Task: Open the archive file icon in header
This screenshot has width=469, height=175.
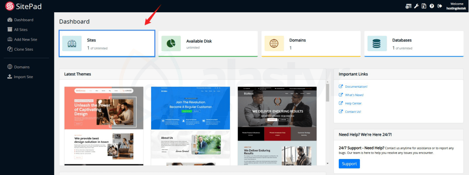Action: [424, 6]
